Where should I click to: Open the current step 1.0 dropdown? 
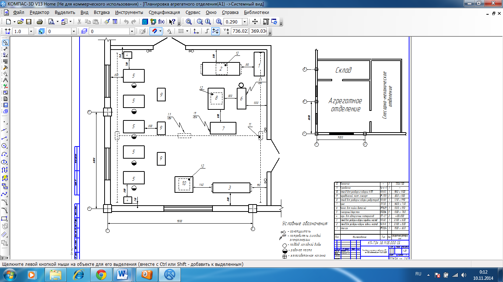[31, 32]
